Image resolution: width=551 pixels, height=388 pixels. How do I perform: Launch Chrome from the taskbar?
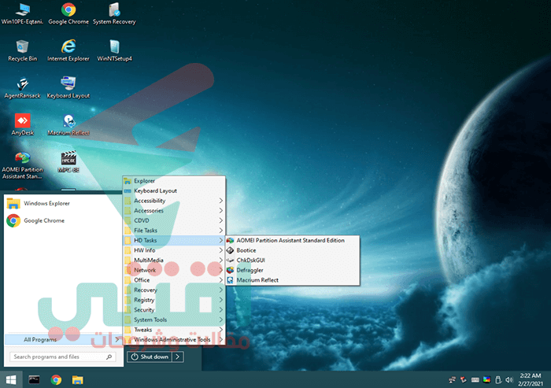56,379
